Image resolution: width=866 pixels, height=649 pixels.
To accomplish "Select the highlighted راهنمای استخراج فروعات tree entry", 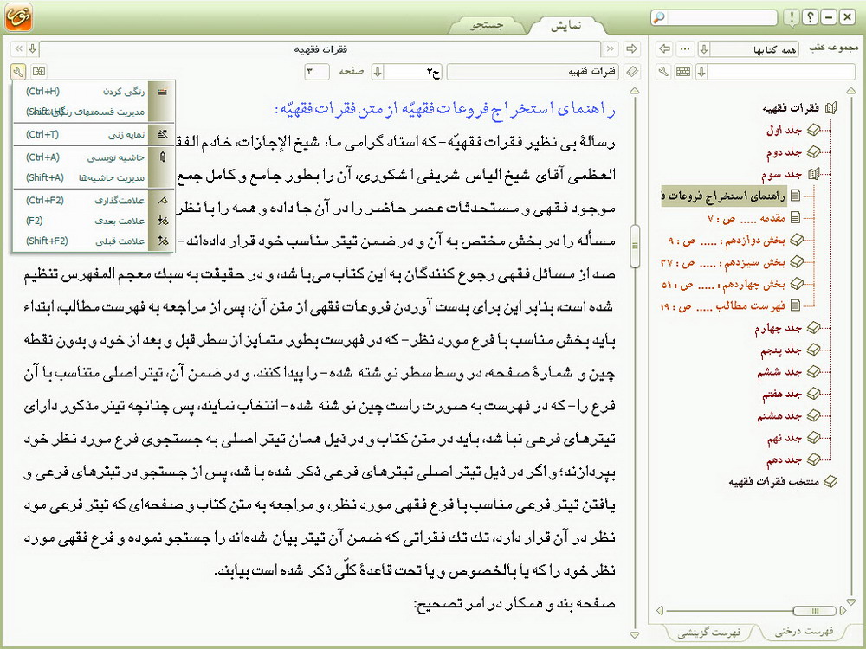I will click(x=723, y=196).
